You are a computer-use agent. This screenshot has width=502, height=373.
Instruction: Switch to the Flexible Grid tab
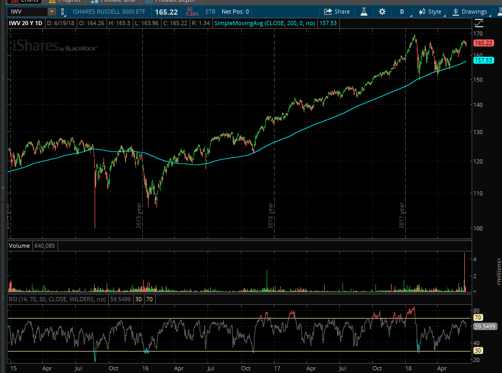click(112, 1)
